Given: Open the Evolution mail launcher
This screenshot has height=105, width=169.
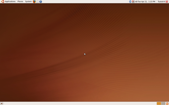Looking at the screenshot, I should (37, 2).
